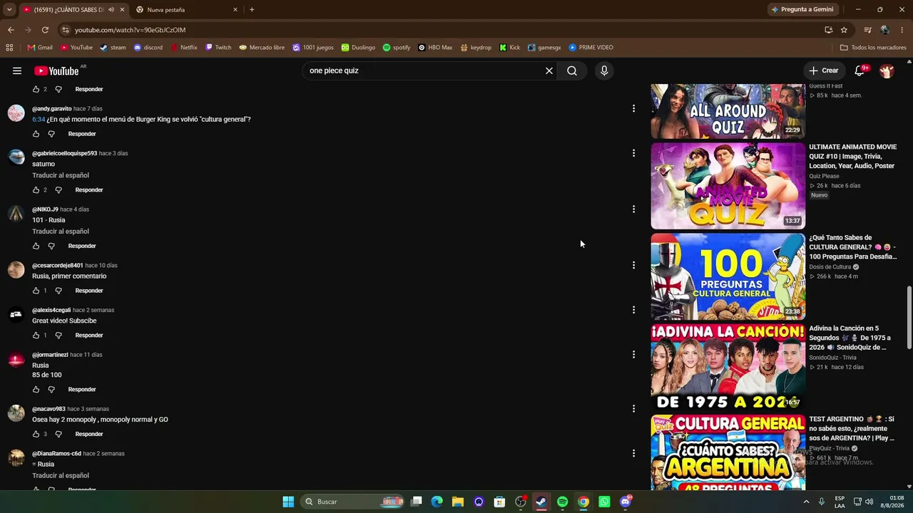Open the Netflix bookmark
Viewport: 913px width, 513px height.
tap(183, 48)
